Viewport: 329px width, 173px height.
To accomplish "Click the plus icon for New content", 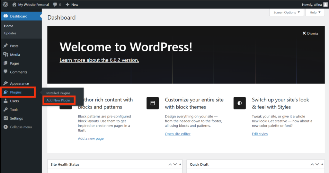I will 67,4.
